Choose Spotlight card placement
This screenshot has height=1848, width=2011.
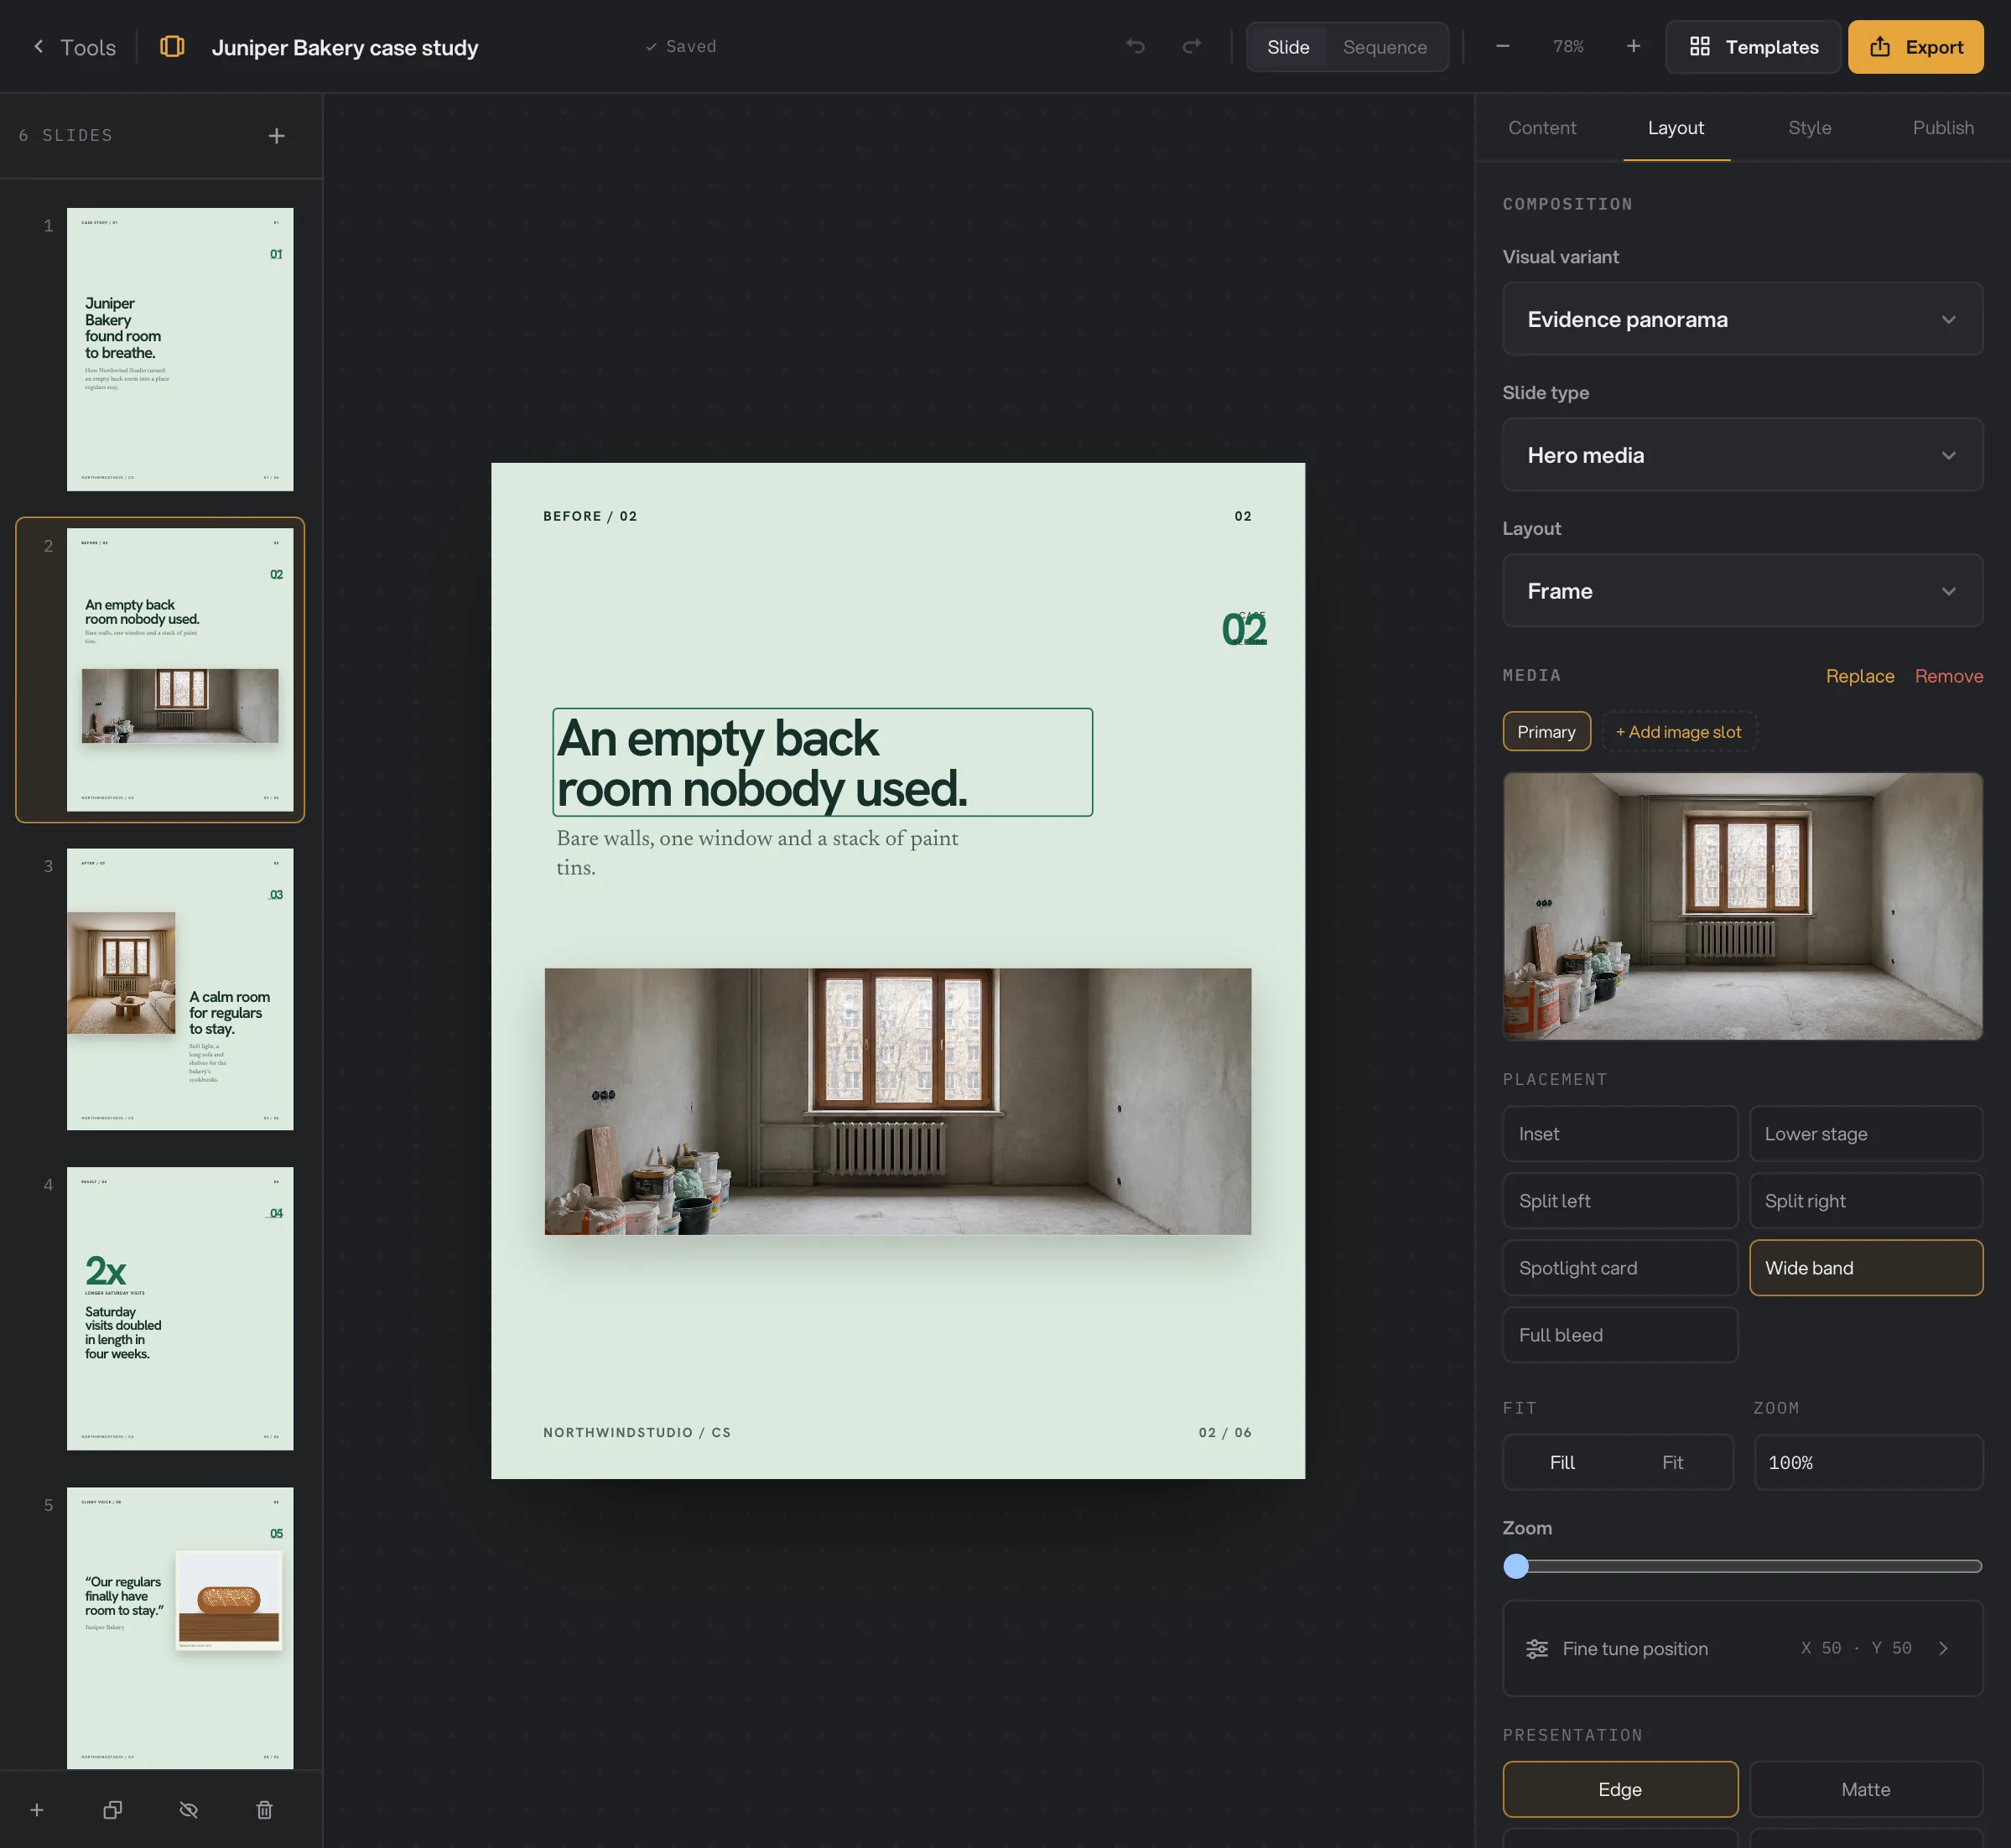(x=1619, y=1268)
